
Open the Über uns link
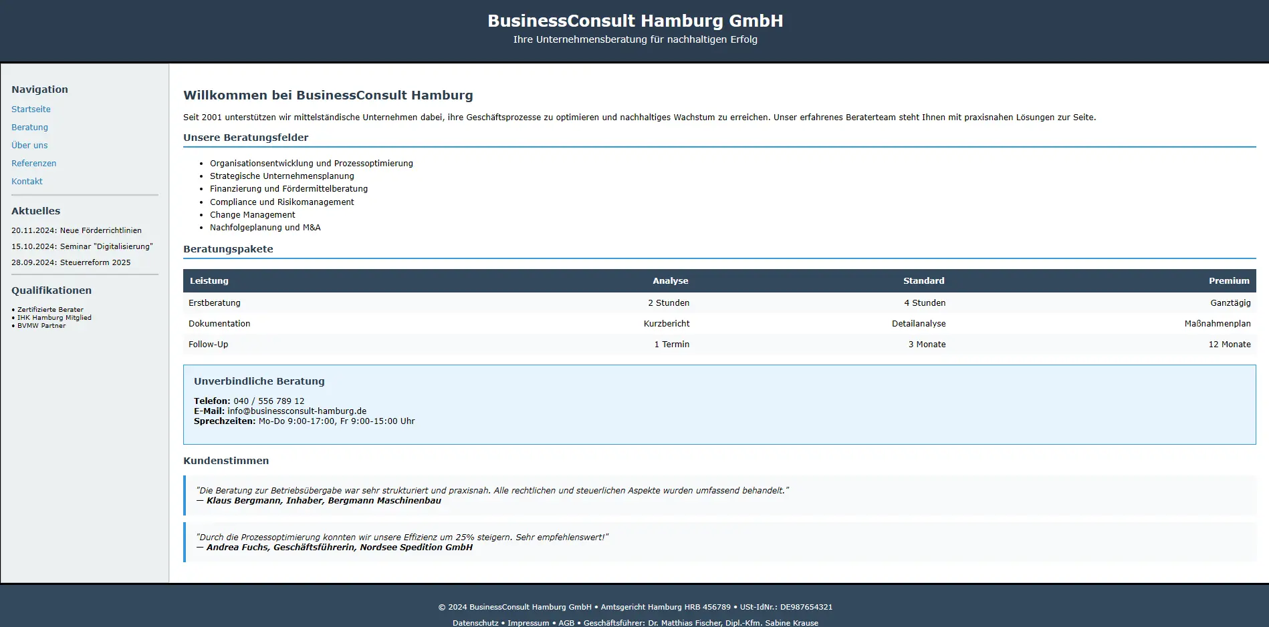click(x=29, y=146)
